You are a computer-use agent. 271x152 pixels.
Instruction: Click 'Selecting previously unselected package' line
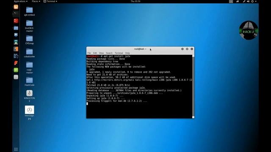116,88
